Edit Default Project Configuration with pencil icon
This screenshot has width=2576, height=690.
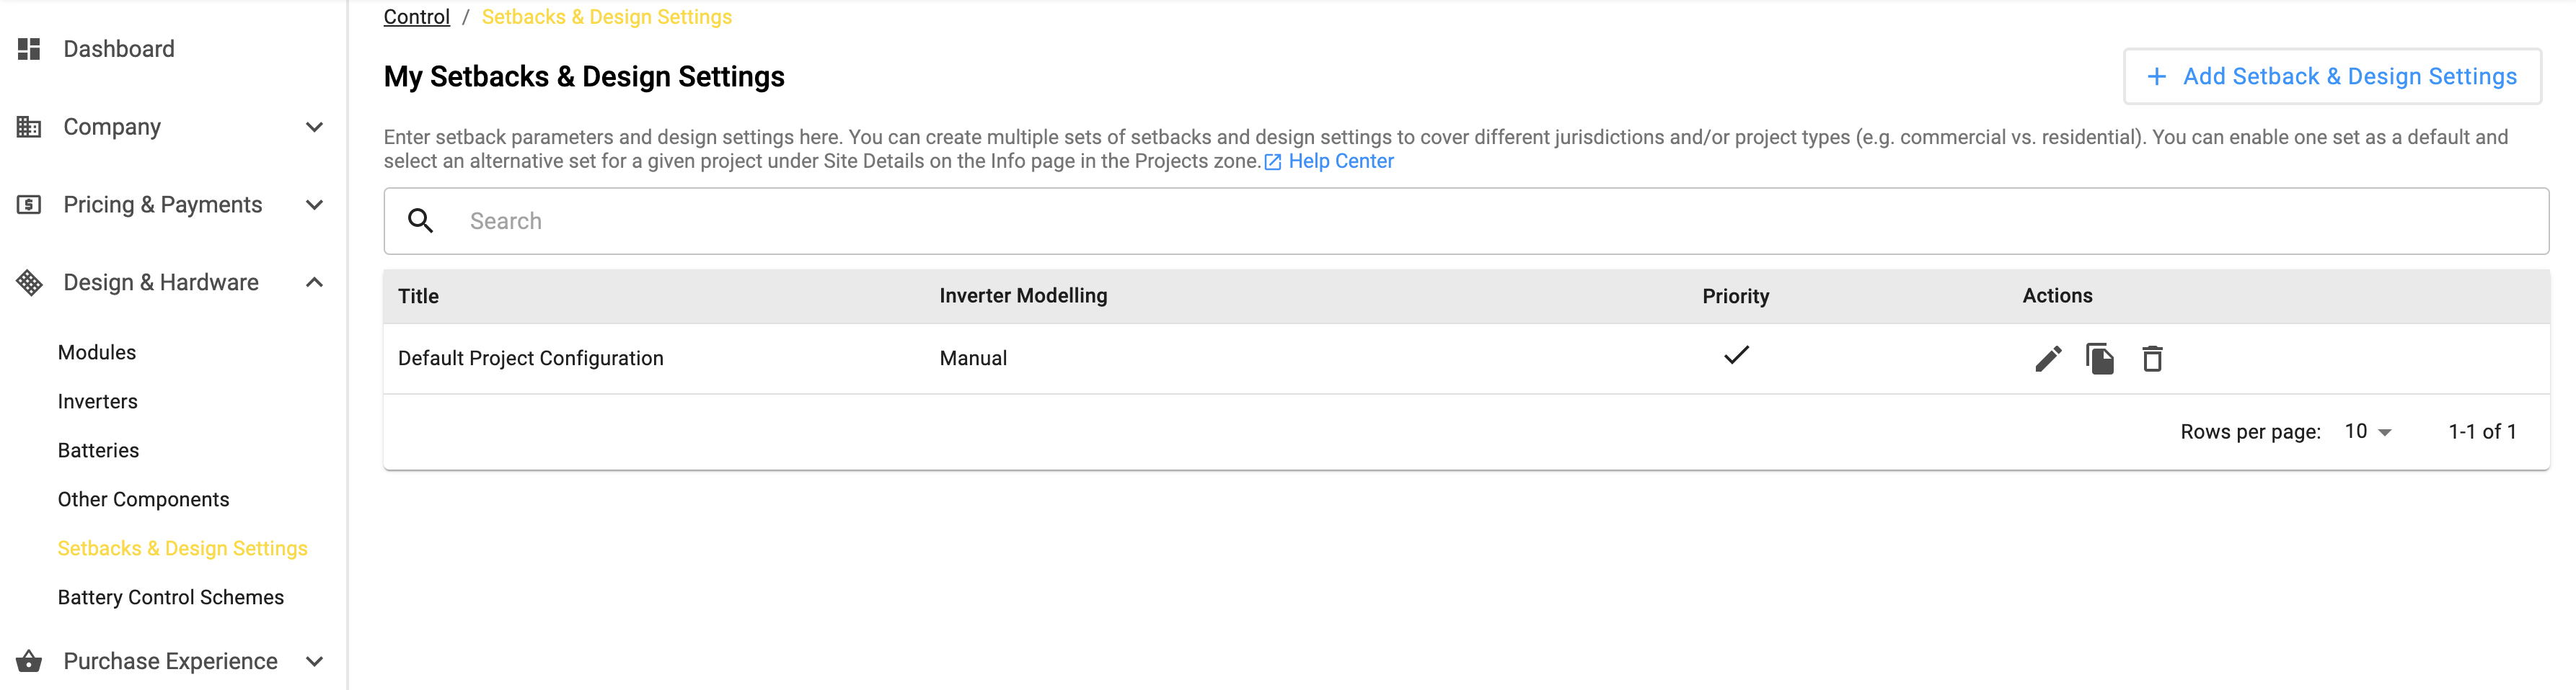[x=2048, y=359]
